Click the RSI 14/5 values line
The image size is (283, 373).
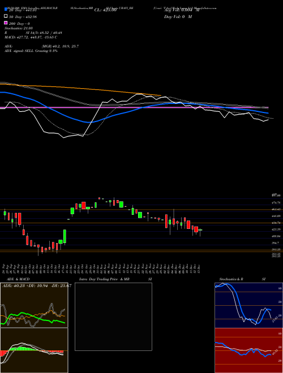33,33
